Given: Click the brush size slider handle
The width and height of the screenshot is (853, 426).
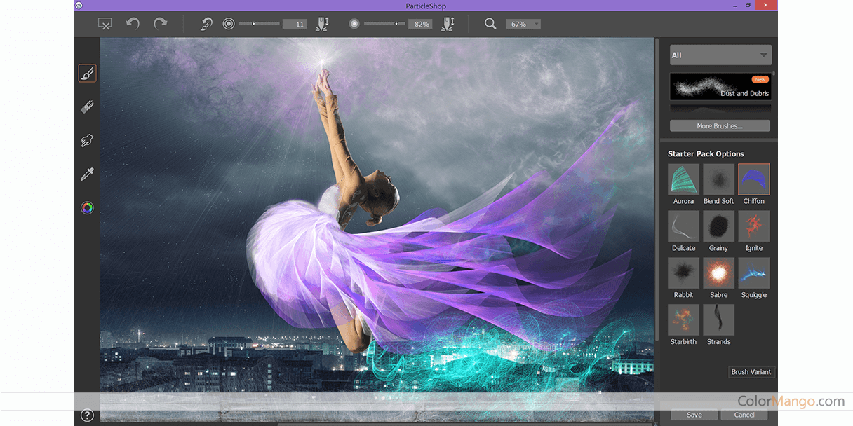Looking at the screenshot, I should tap(254, 24).
